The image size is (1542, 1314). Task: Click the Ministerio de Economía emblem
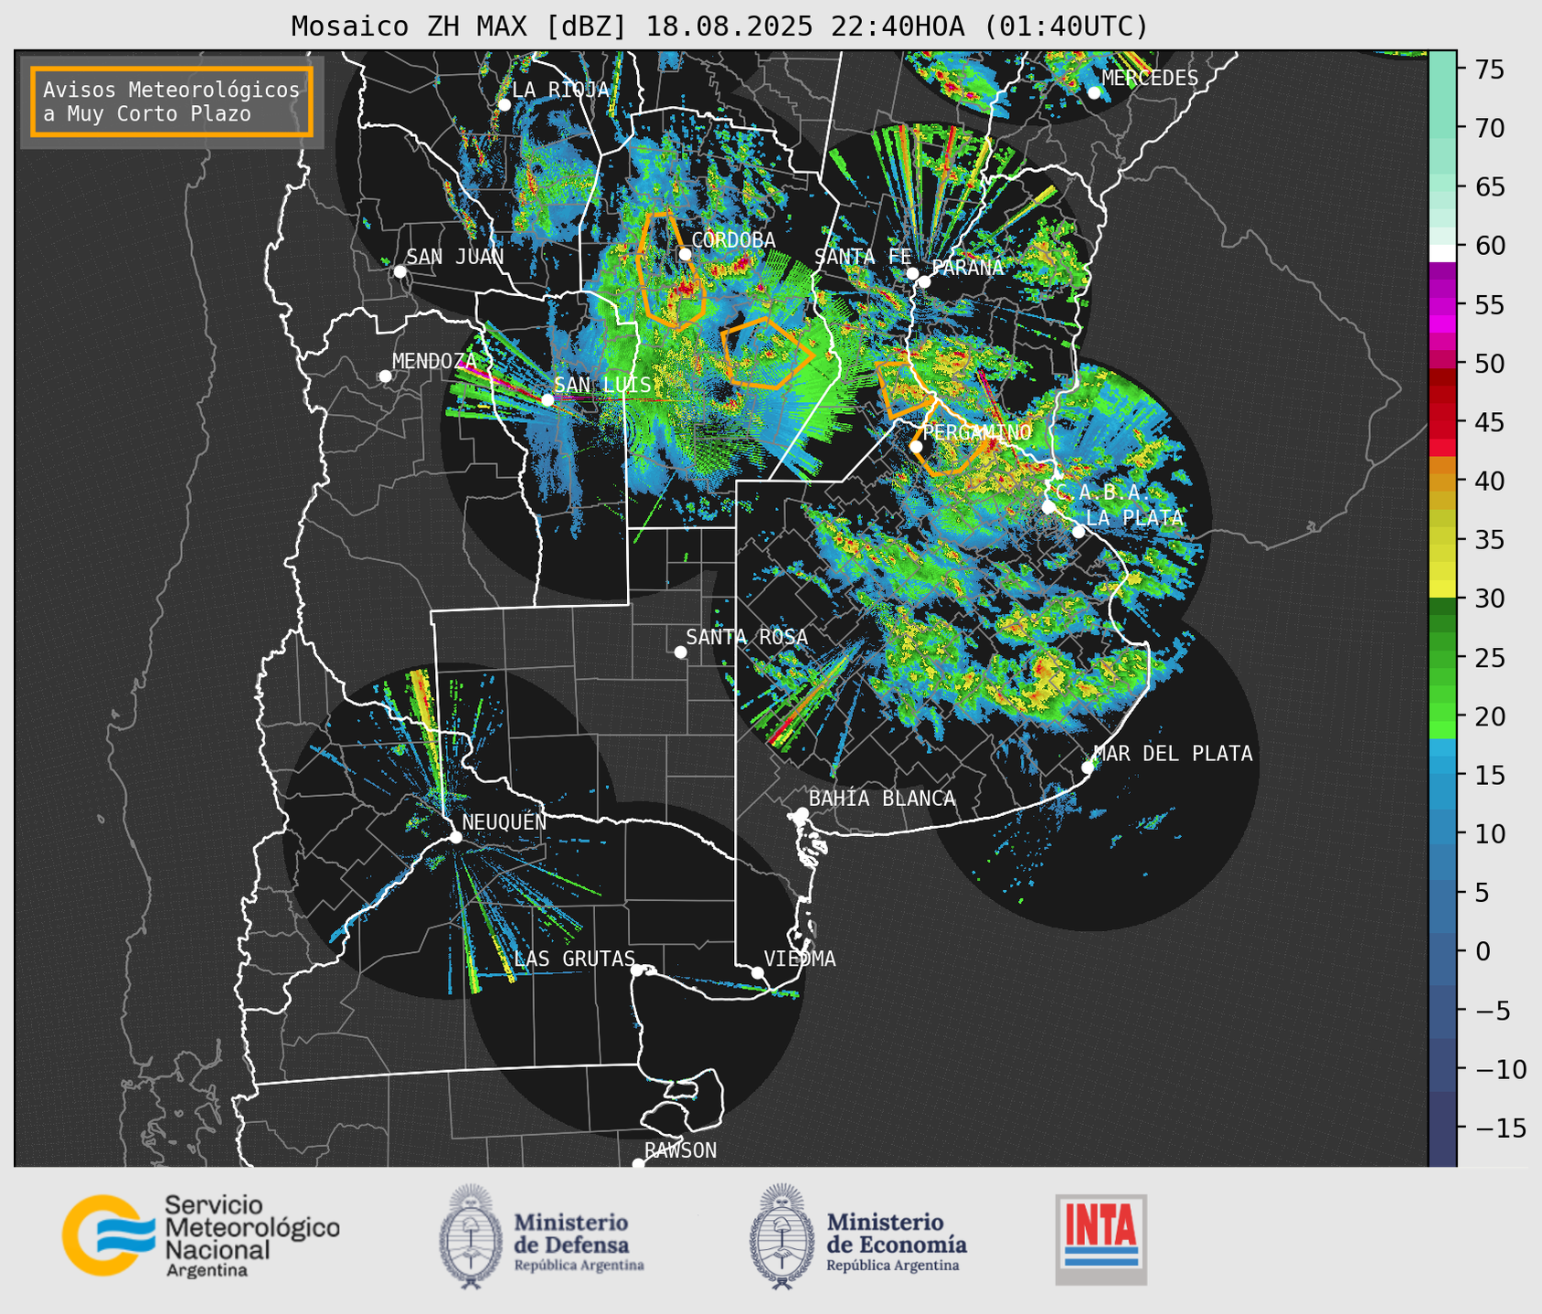pos(782,1236)
